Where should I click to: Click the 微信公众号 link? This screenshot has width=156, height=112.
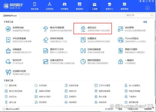133,109
